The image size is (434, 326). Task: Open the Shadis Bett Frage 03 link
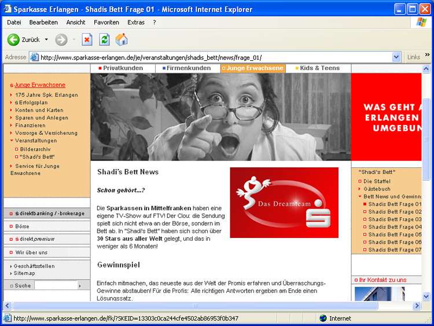coord(395,219)
